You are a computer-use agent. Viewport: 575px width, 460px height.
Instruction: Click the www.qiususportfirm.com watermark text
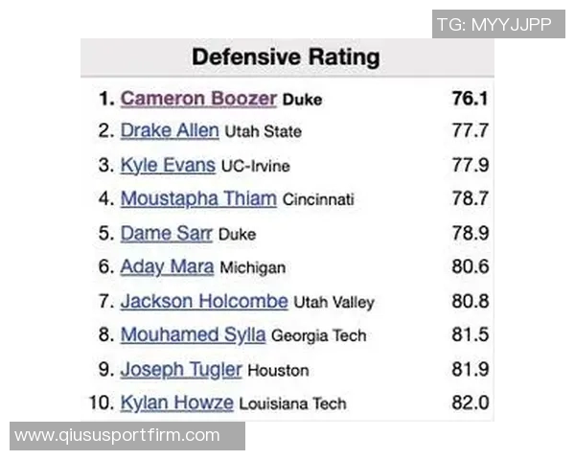[x=118, y=436]
